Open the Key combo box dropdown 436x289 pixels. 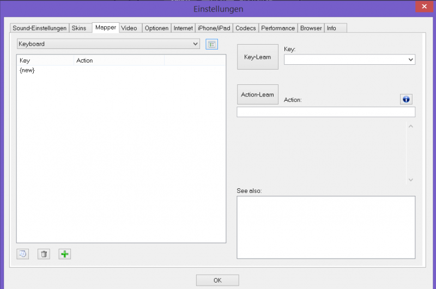[x=410, y=59]
